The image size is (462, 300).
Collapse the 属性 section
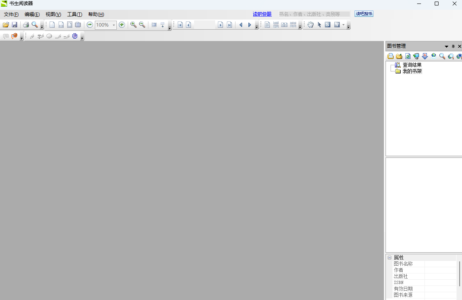coord(389,257)
